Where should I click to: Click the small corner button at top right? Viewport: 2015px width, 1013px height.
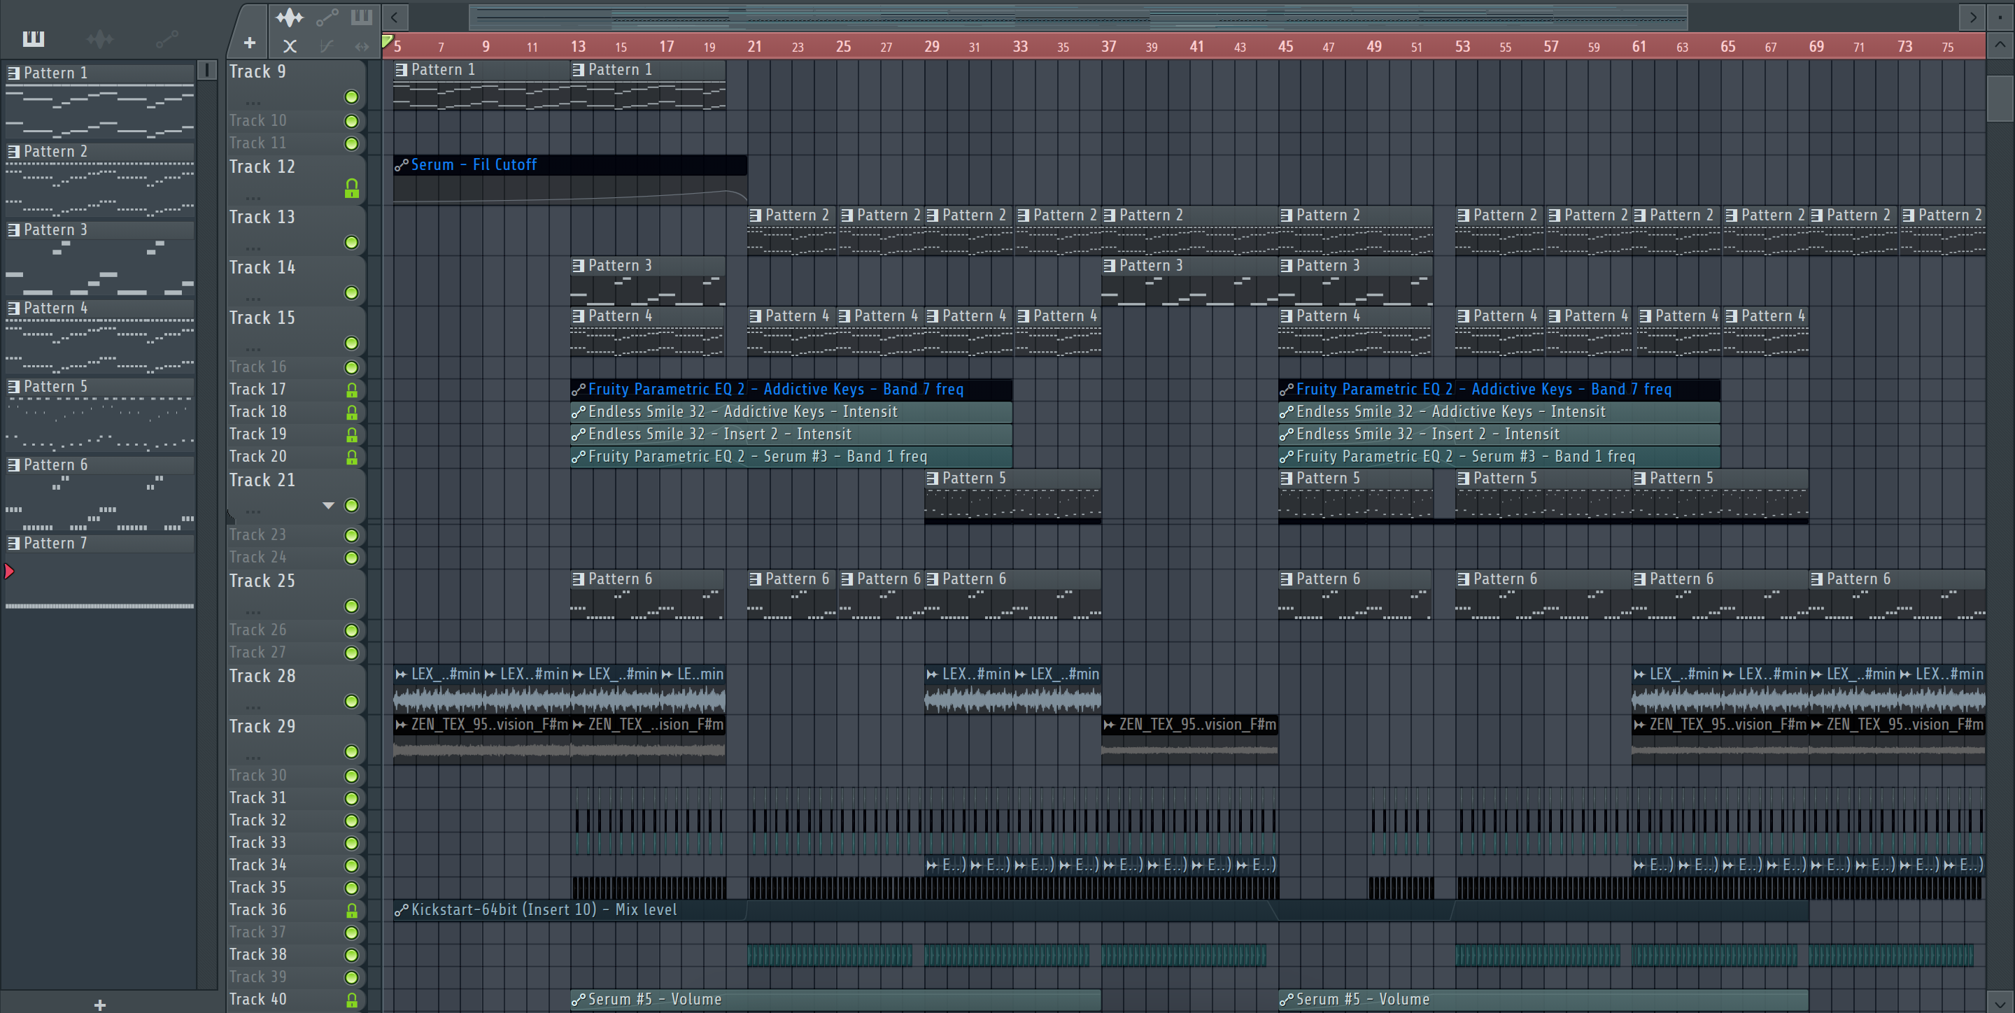2000,16
